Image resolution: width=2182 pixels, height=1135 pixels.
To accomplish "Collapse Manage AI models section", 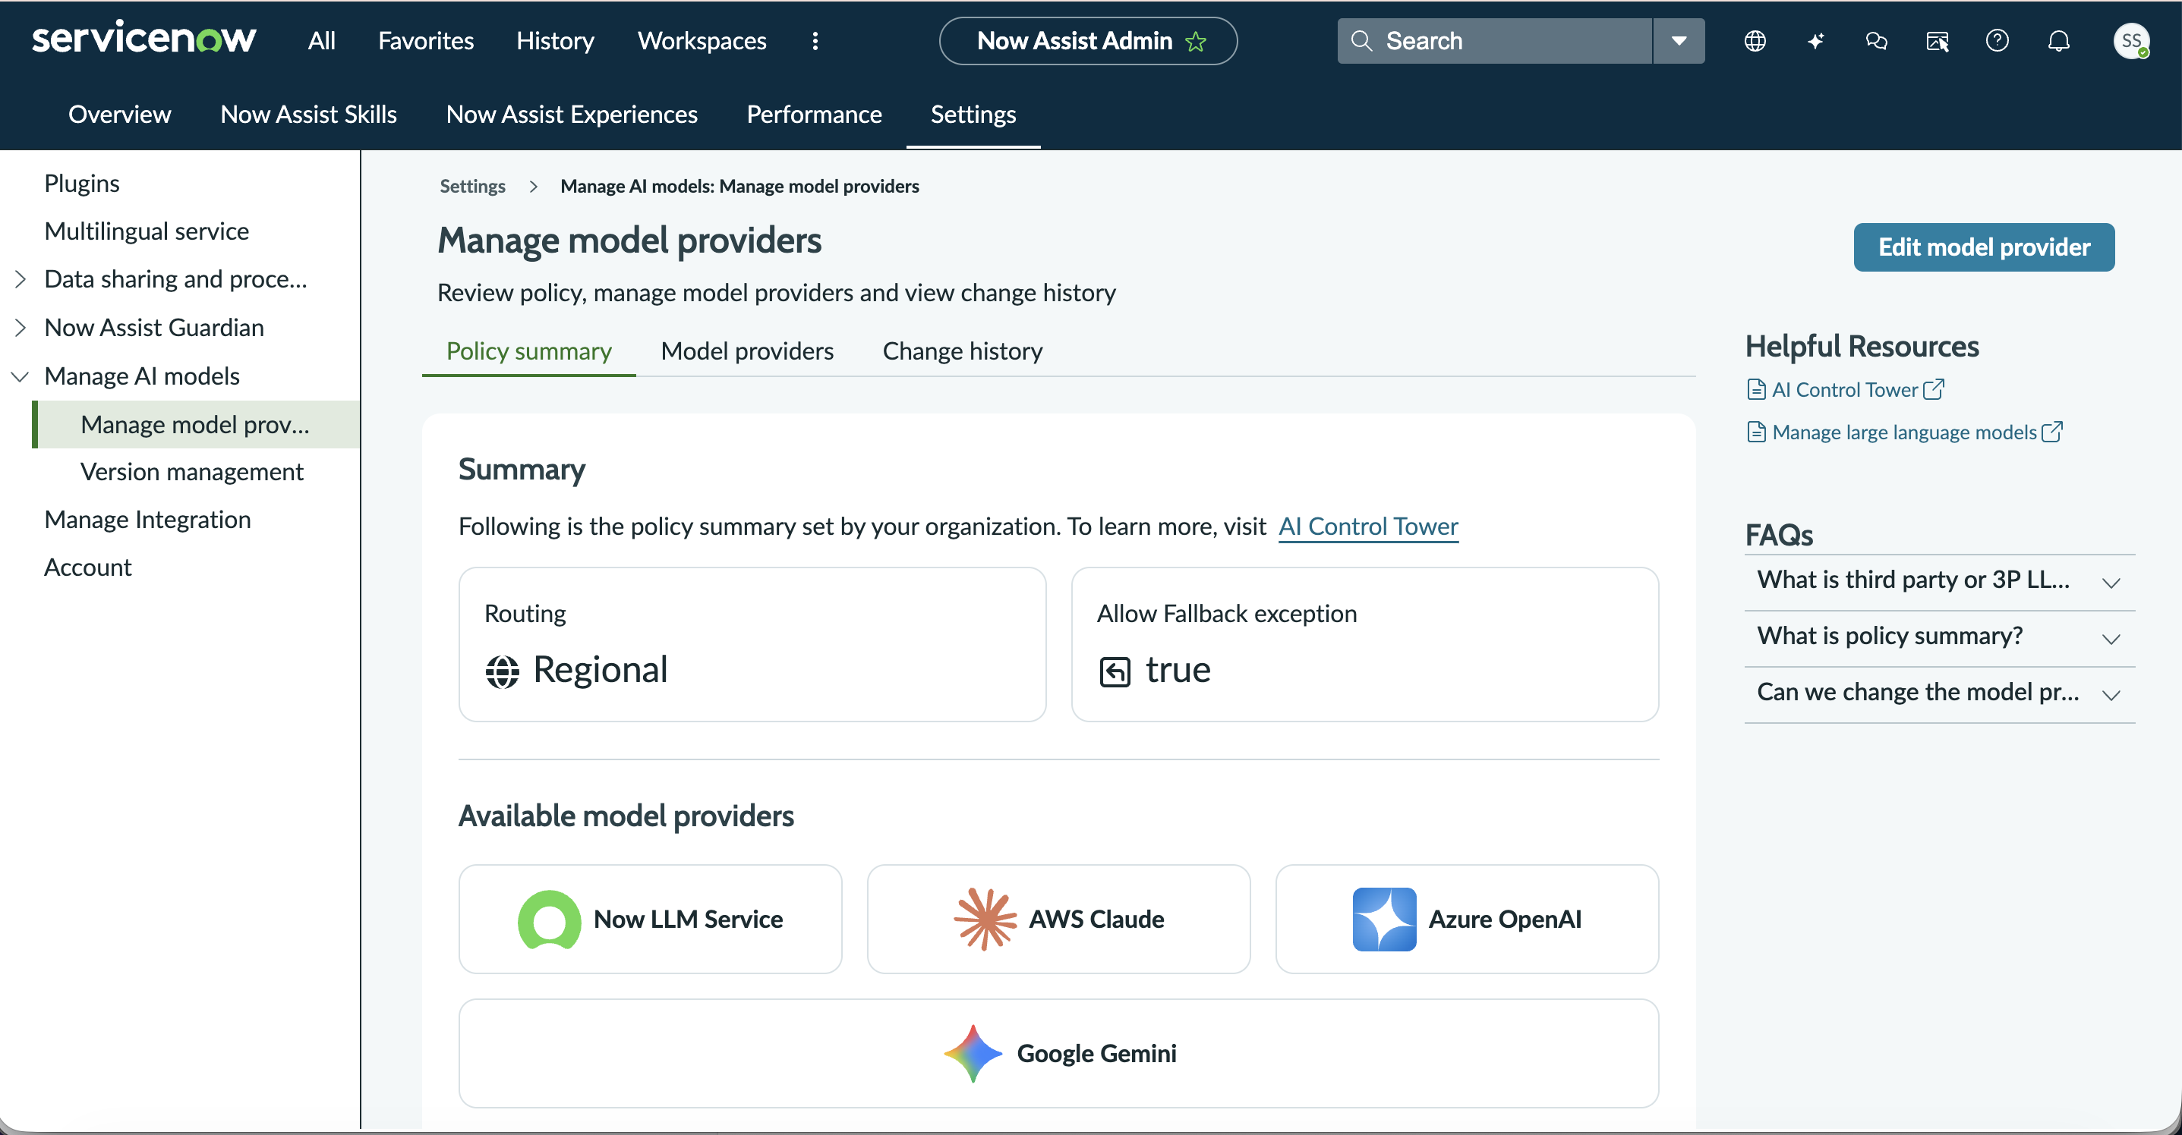I will point(20,376).
